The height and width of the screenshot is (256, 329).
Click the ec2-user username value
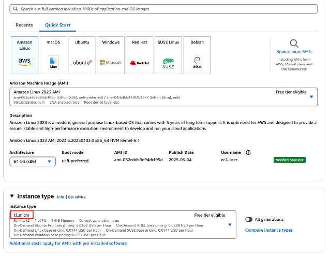(x=229, y=160)
